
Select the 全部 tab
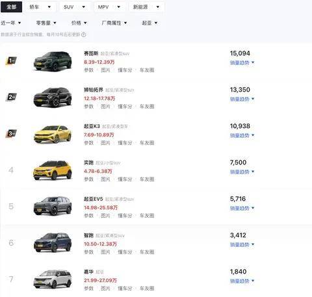11,7
